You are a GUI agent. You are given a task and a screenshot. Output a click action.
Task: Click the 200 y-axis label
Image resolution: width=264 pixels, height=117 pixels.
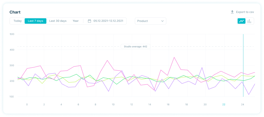[12, 81]
